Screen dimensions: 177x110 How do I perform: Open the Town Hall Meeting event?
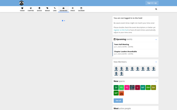pos(135,45)
